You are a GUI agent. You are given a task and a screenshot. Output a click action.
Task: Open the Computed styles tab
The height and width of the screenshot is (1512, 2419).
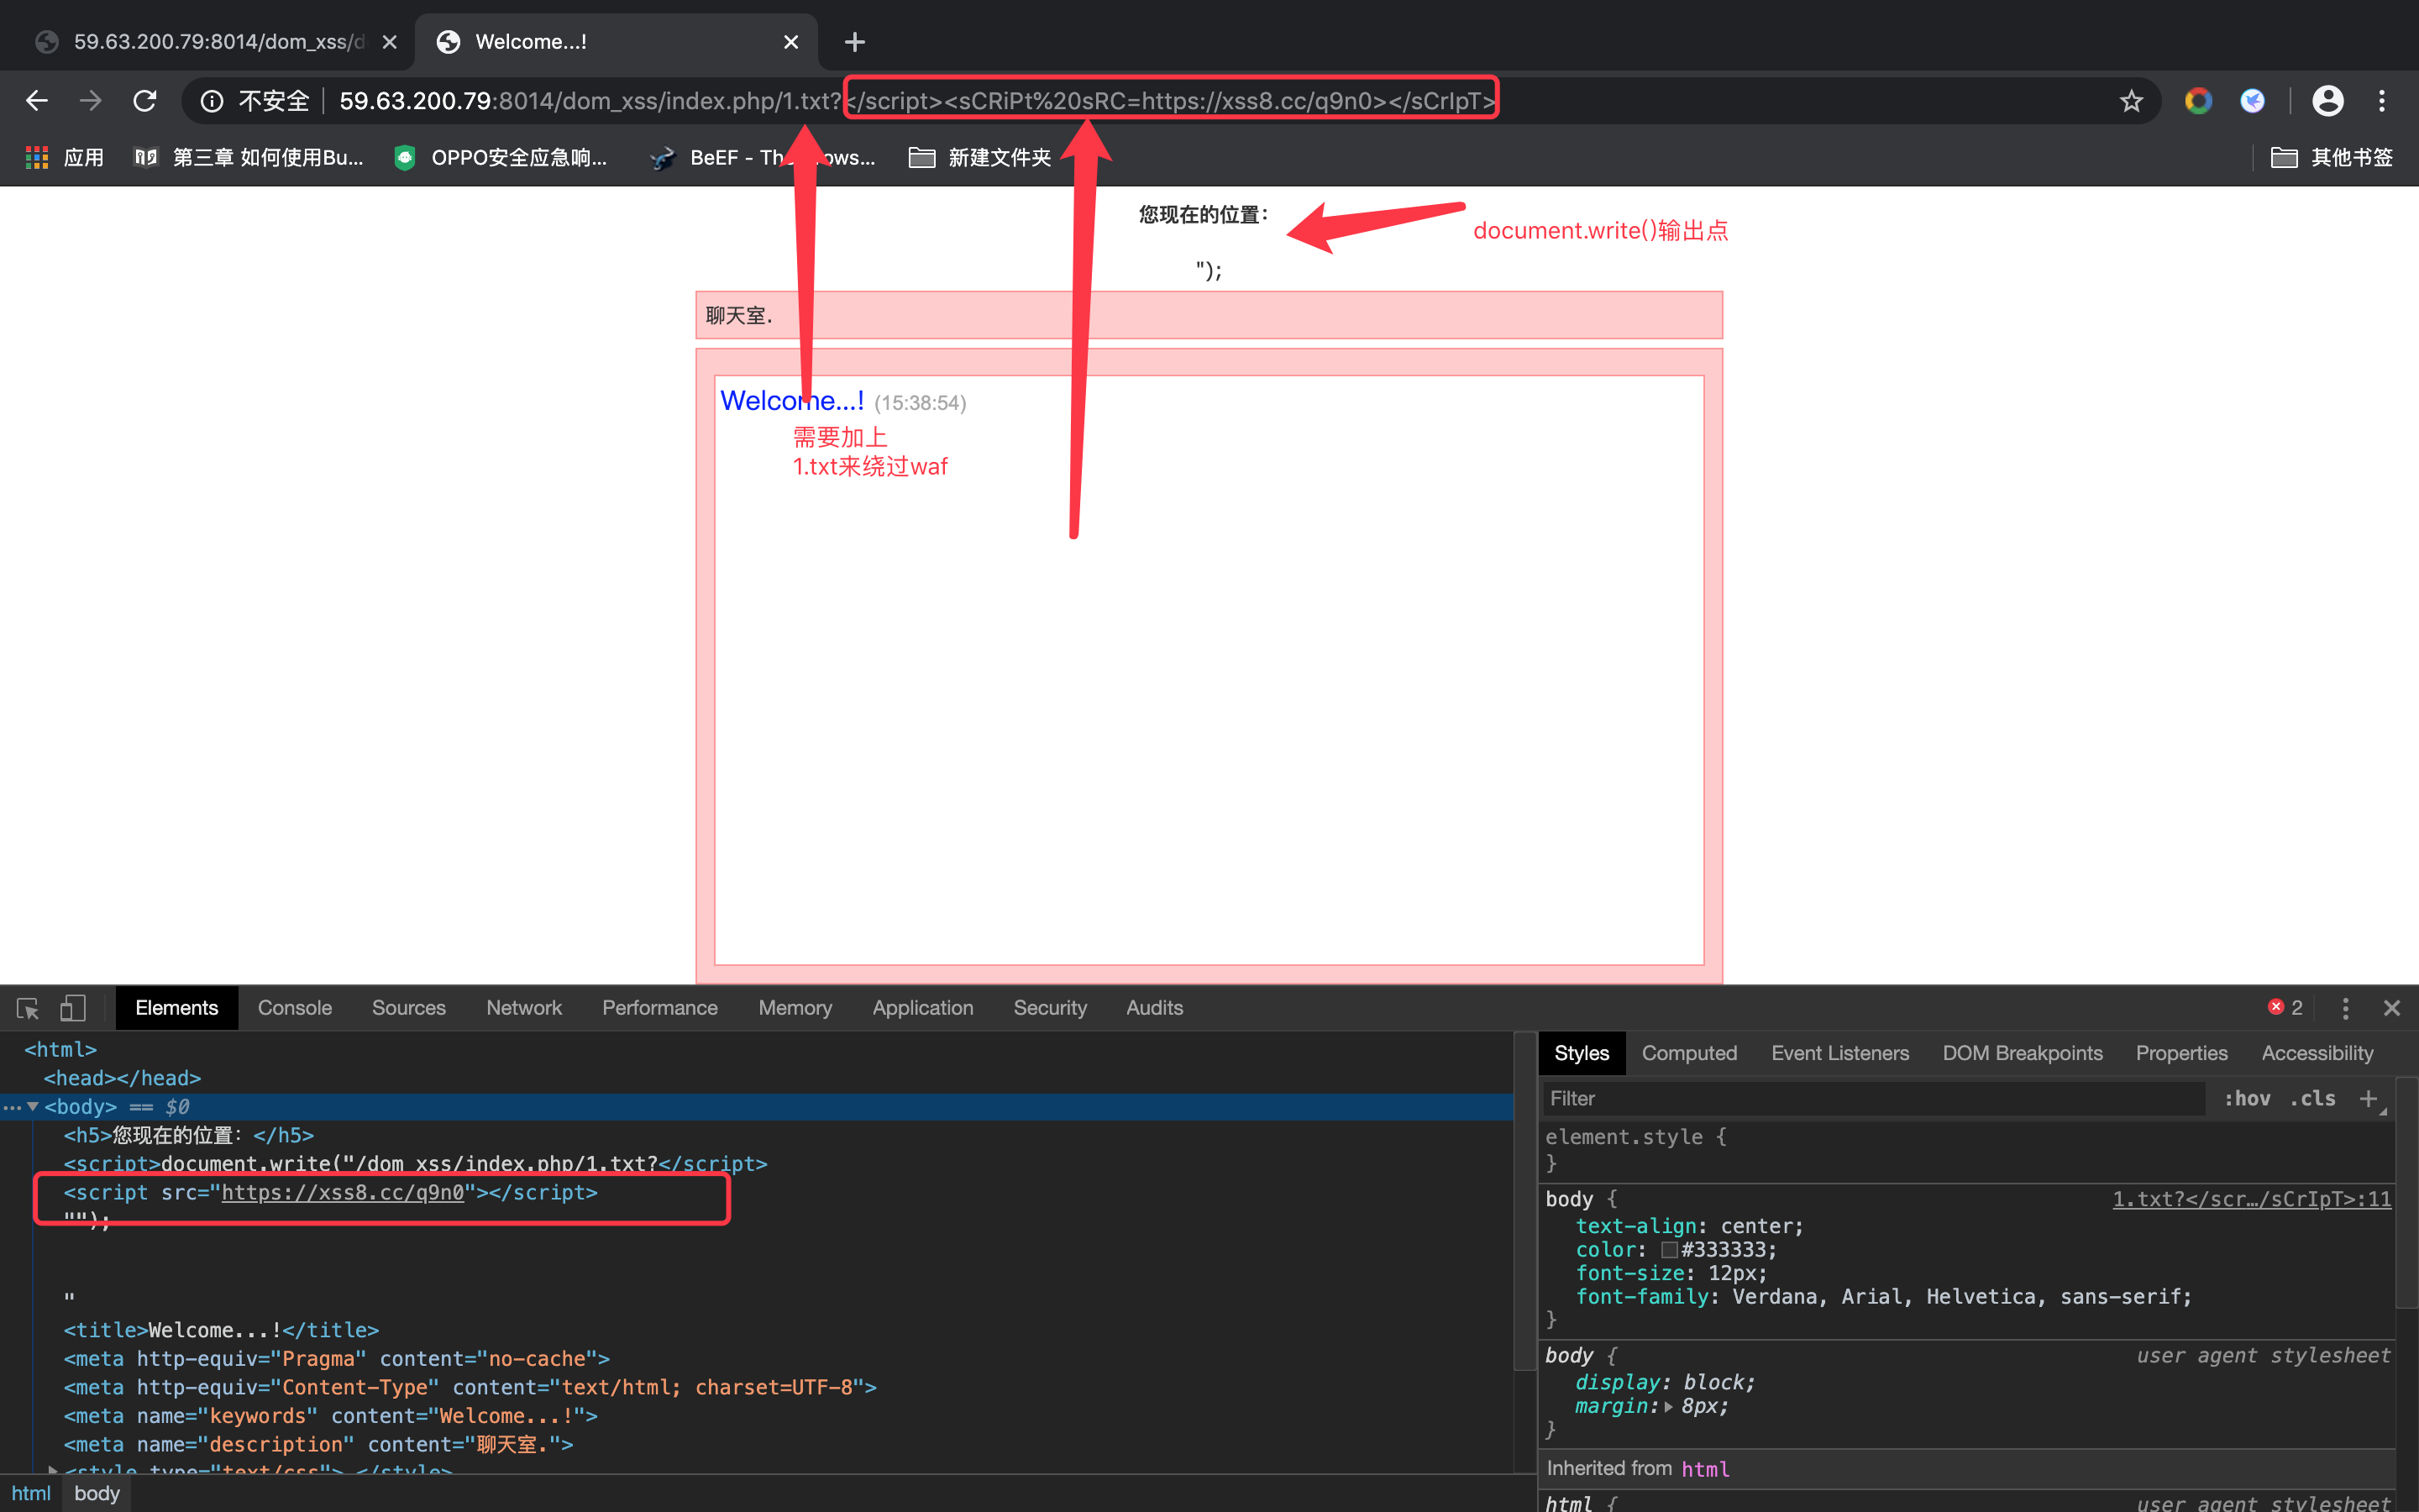click(x=1688, y=1053)
